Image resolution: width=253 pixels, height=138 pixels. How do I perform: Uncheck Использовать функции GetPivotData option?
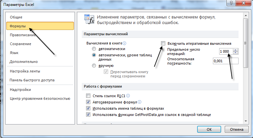[x=88, y=115]
